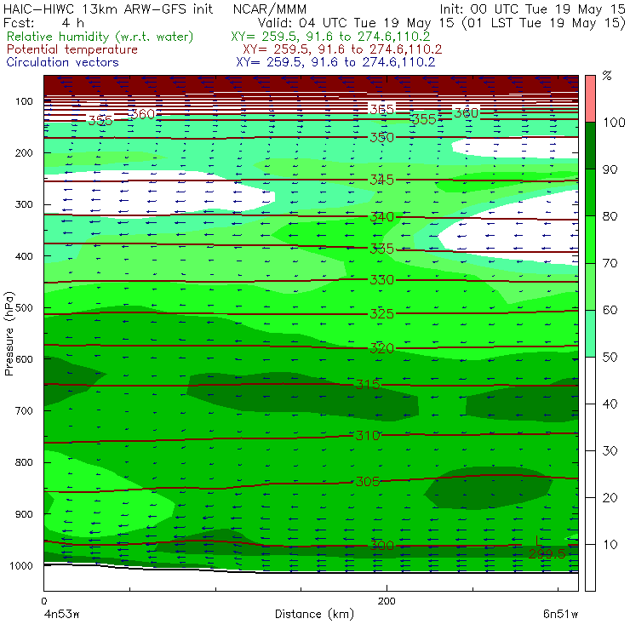This screenshot has height=630, width=630.
Task: Select the red XY coordinates line
Action: tap(342, 50)
